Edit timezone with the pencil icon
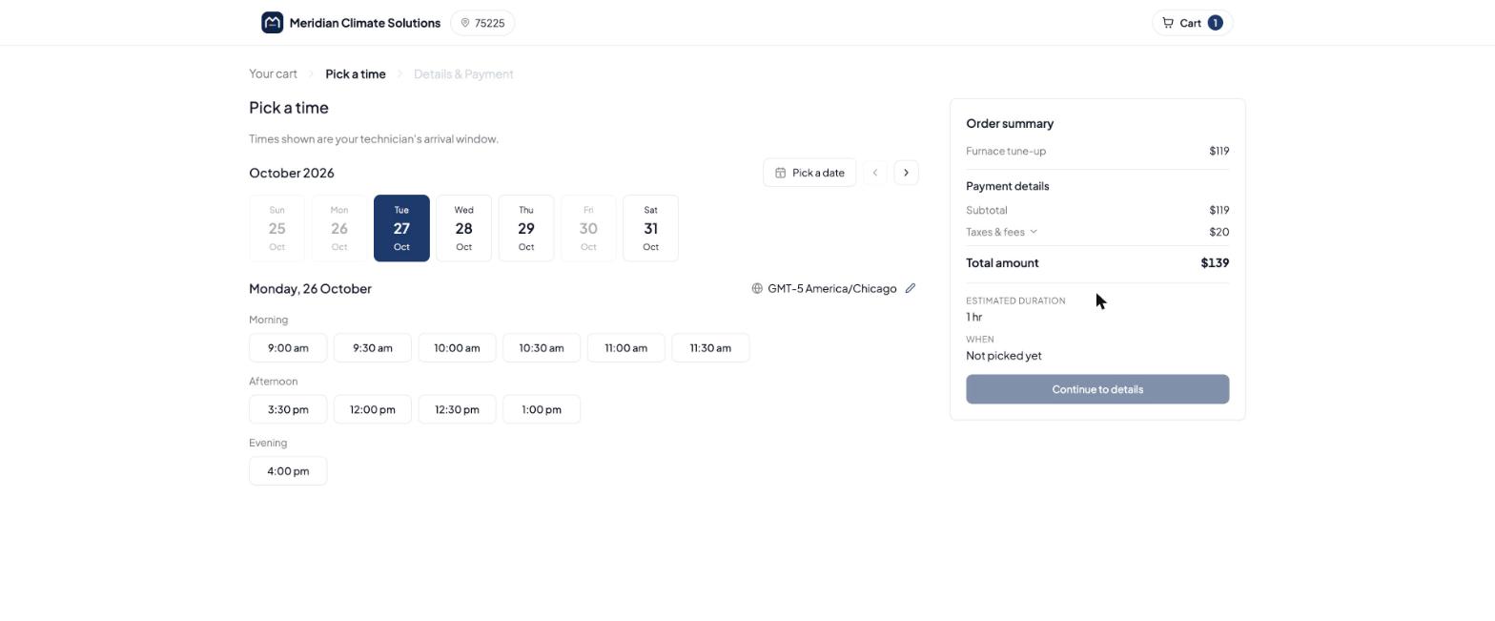This screenshot has width=1495, height=621. (x=911, y=288)
